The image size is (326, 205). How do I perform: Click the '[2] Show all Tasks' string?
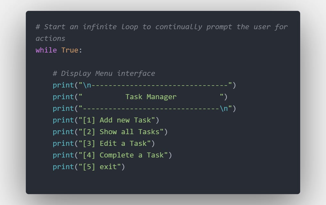[x=121, y=132]
